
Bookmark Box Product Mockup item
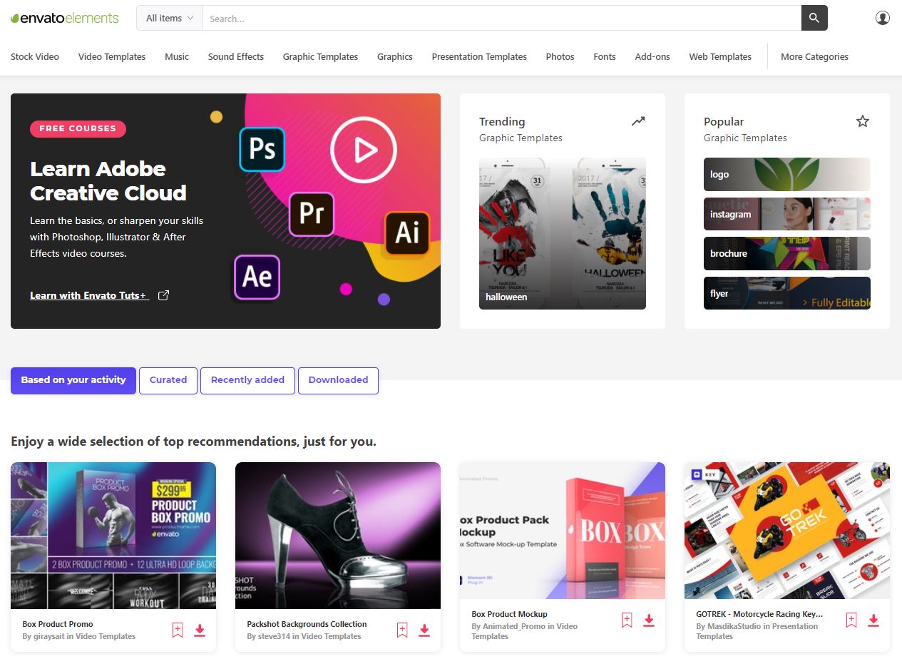point(627,620)
